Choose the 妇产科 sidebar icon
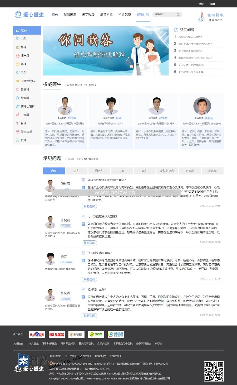This screenshot has width=237, height=385. (x=18, y=56)
